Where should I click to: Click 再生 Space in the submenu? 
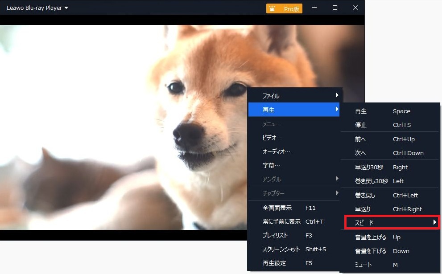(x=382, y=111)
